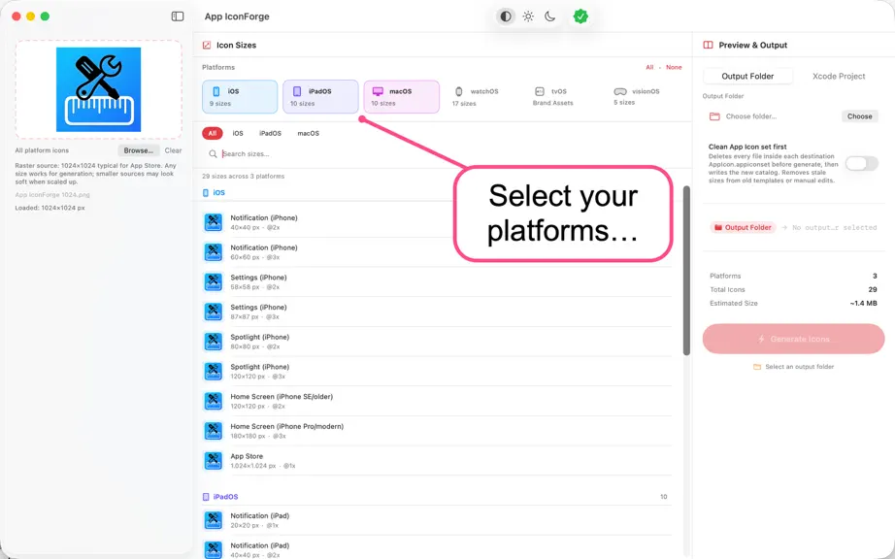Click icon for Notification (iPhone) 40×40

tap(214, 222)
